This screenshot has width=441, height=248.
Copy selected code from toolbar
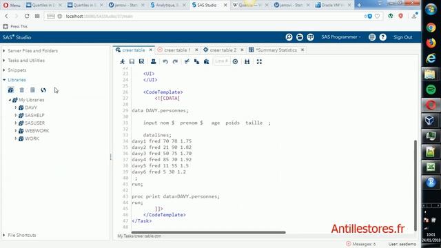coord(196,61)
